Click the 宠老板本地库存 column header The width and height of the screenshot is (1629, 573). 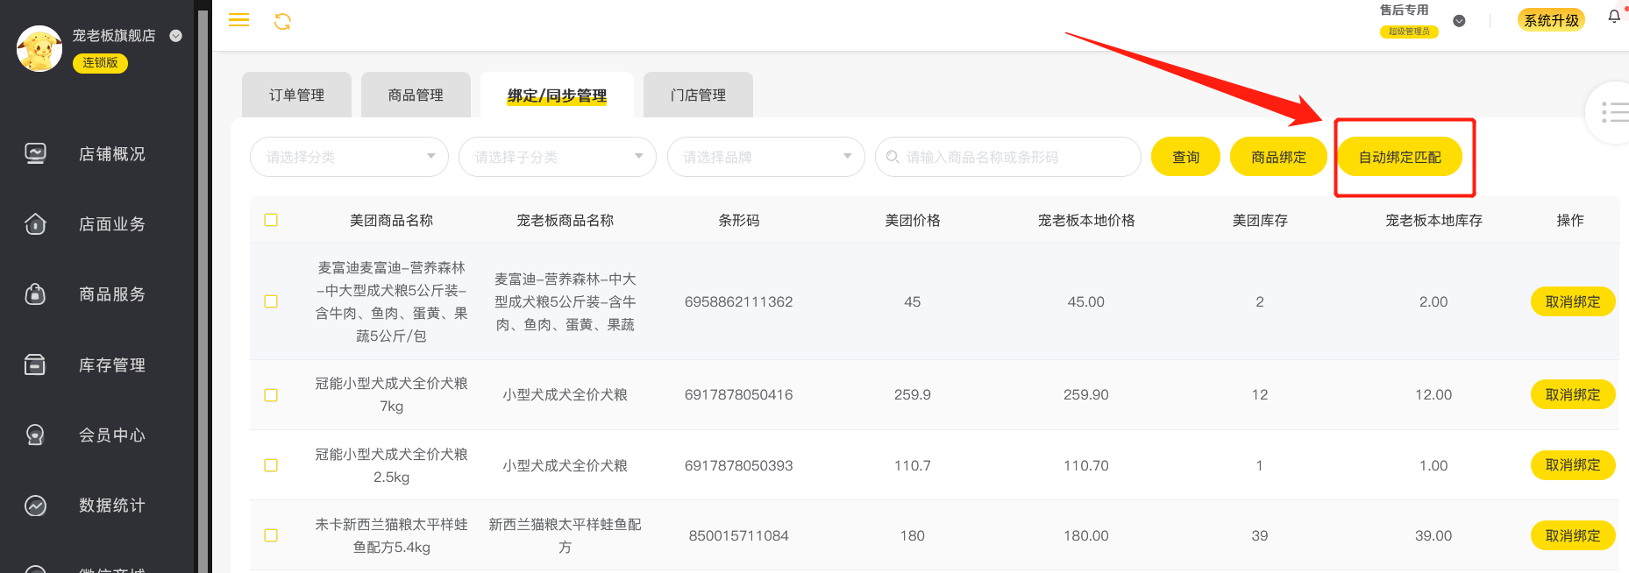1433,221
